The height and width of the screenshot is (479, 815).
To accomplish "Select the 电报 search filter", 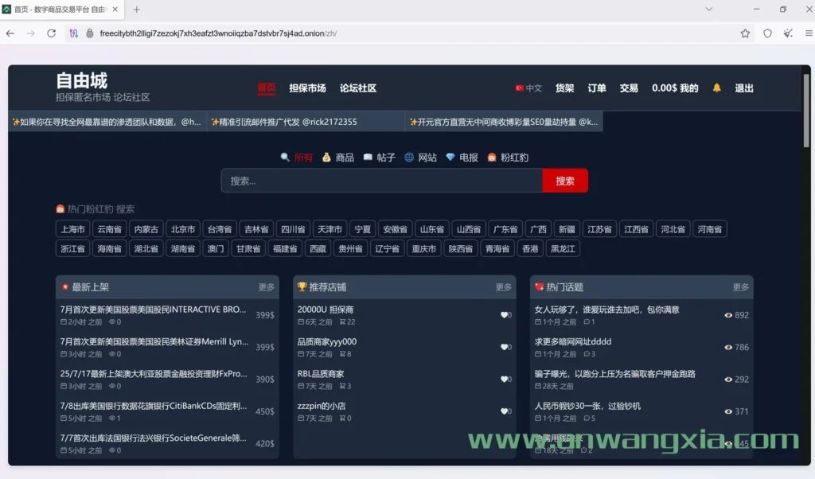I will [x=462, y=158].
